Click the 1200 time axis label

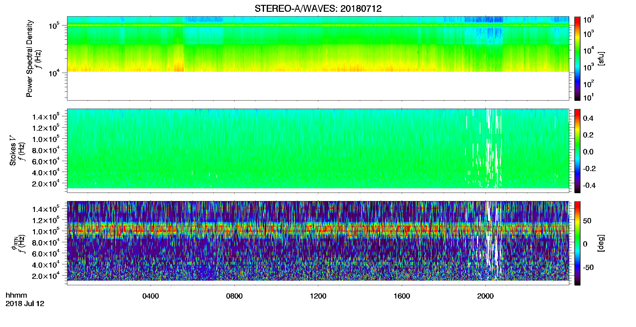(x=318, y=296)
